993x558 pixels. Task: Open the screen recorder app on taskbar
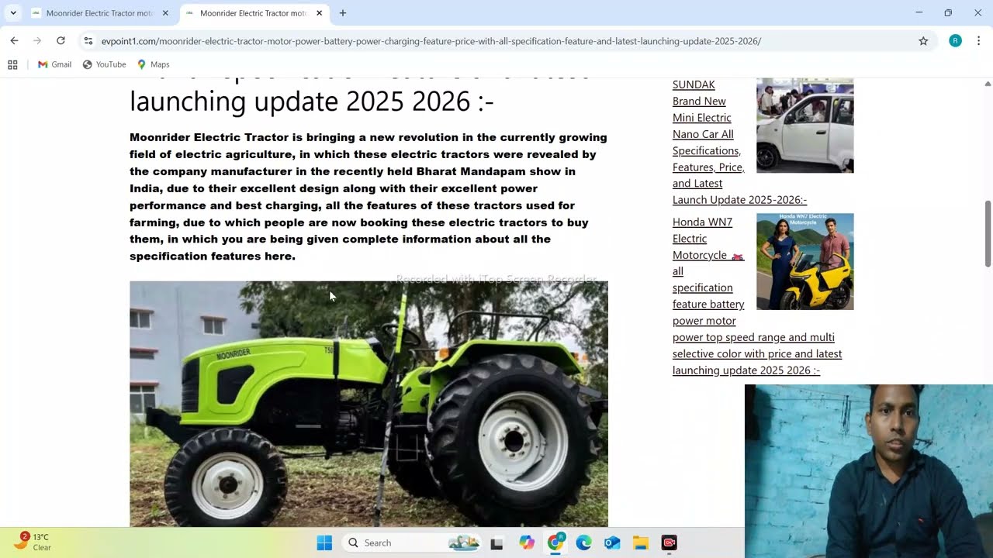[x=669, y=542]
